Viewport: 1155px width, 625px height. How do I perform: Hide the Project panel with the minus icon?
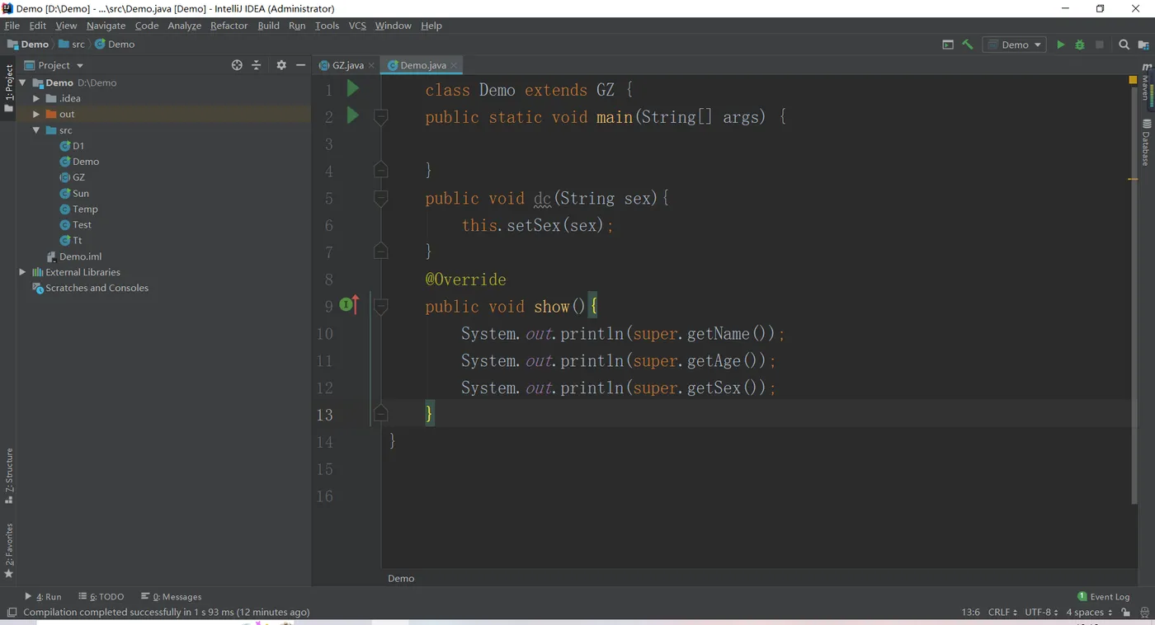point(300,65)
